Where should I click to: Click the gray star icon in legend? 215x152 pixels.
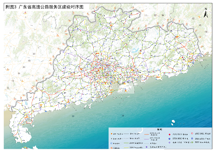click(x=111, y=138)
